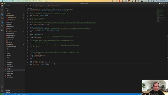Open the Terminal menu
The image size is (168, 95).
point(35,1)
